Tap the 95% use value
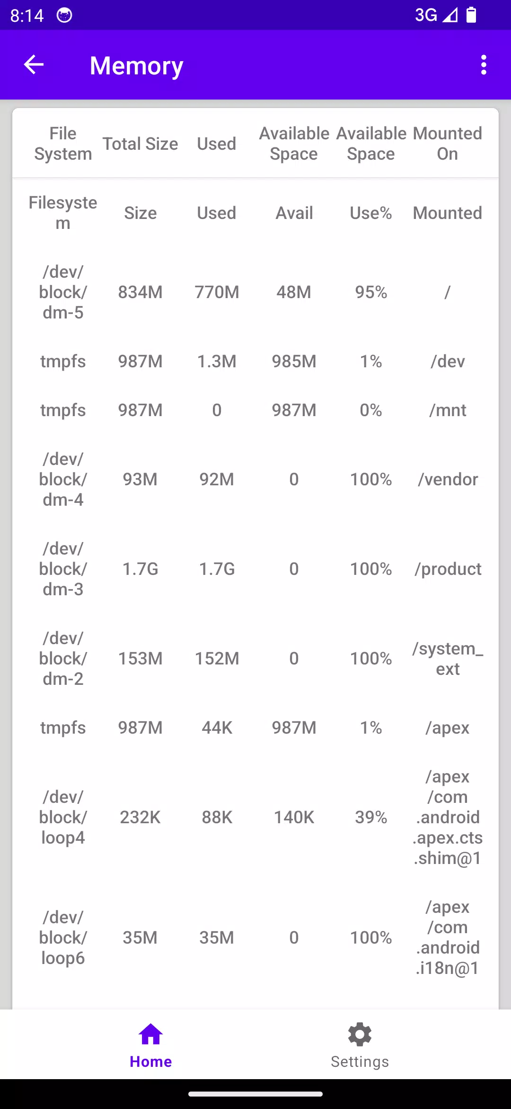Image resolution: width=511 pixels, height=1109 pixels. point(371,292)
